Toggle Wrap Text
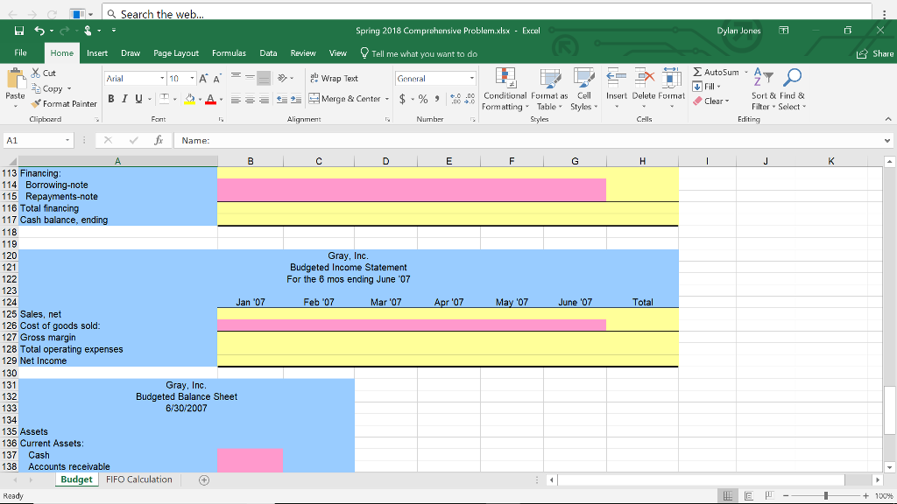The width and height of the screenshot is (897, 504). 334,78
